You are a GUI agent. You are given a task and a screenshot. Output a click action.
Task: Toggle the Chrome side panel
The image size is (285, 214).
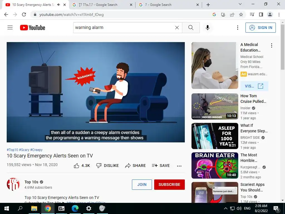[261, 14]
